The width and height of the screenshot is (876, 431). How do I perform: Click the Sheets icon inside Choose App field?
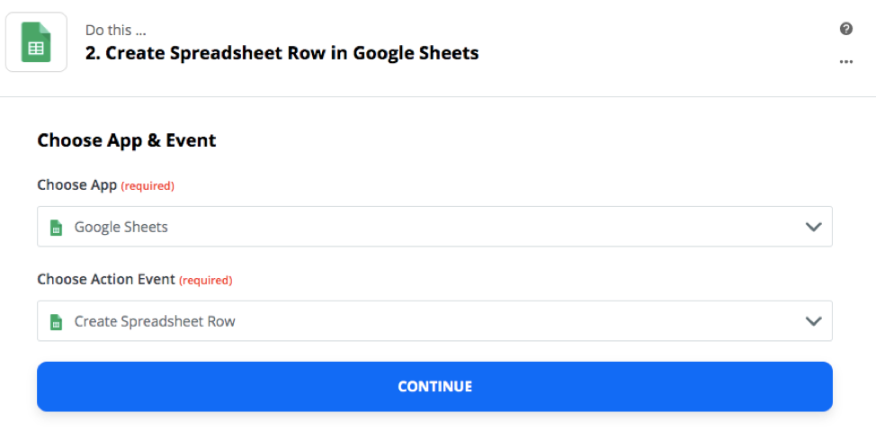pyautogui.click(x=56, y=227)
